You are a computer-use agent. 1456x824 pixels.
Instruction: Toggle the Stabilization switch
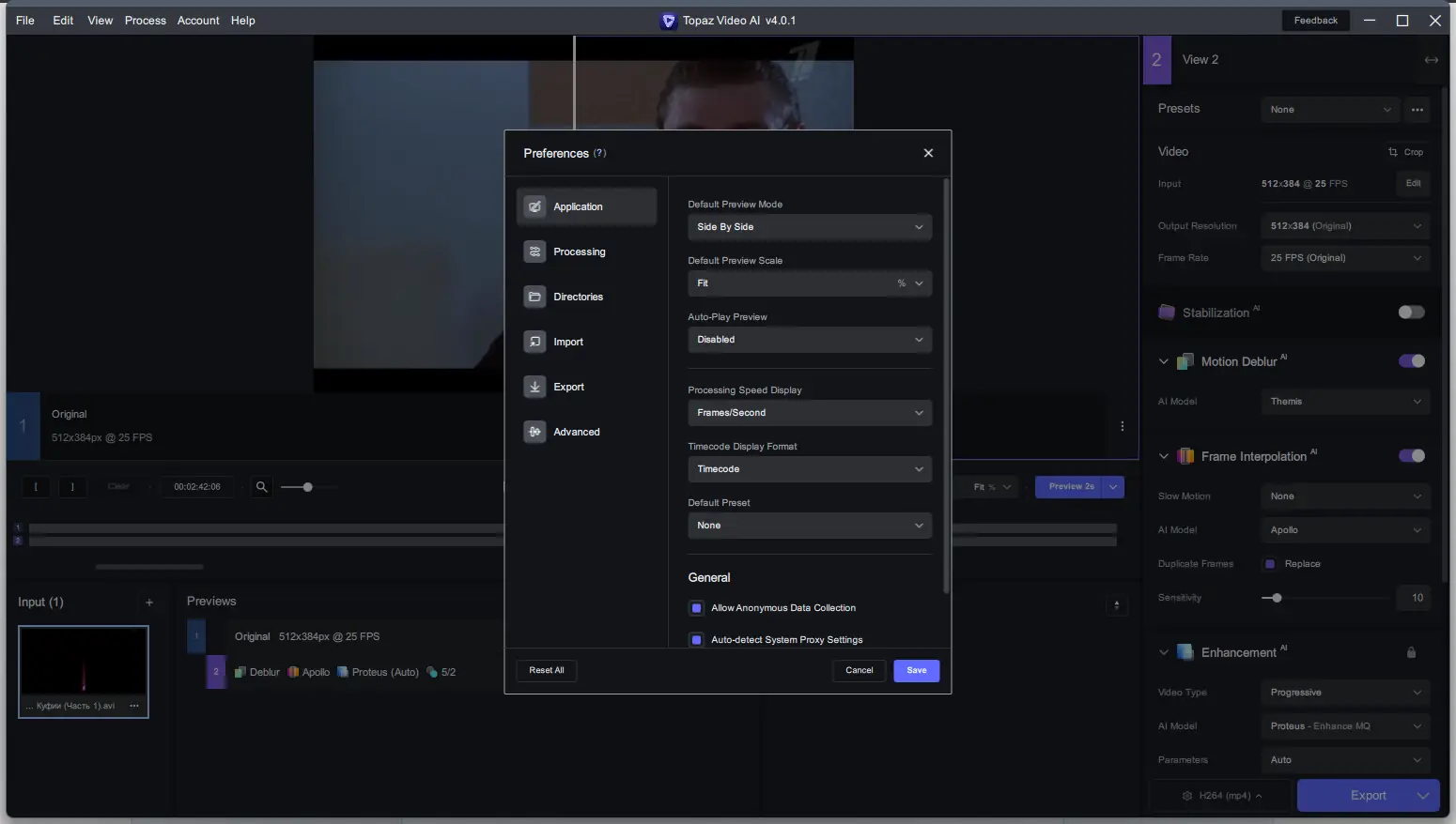1412,313
